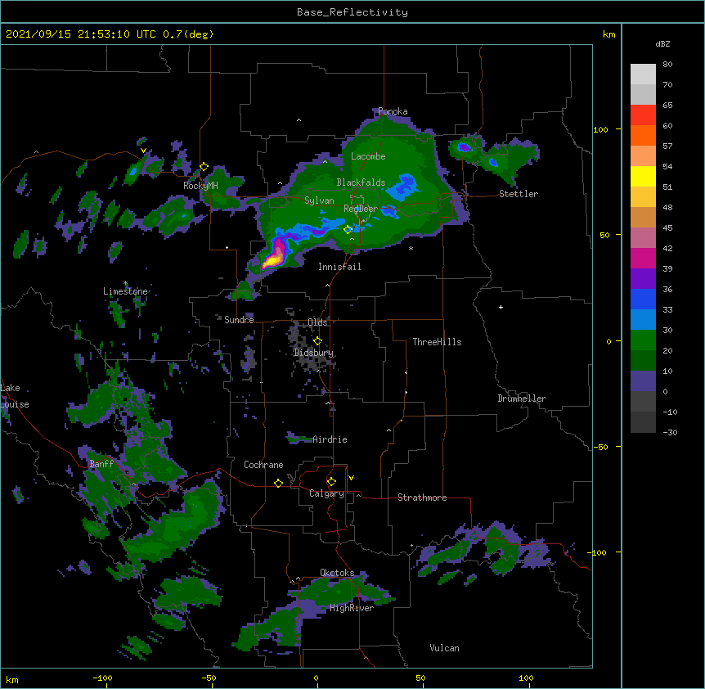Select the bright green 30 dBZ swatch
The height and width of the screenshot is (689, 705).
tap(643, 340)
